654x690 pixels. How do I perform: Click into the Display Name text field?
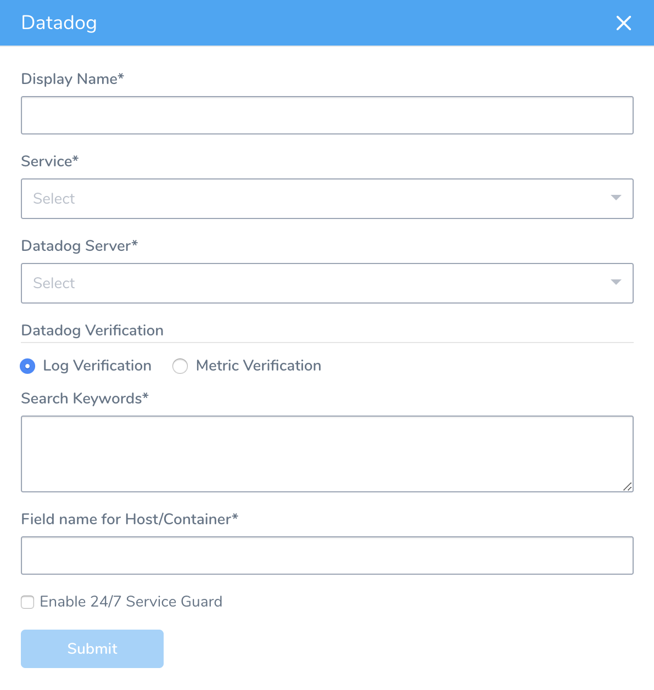tap(327, 115)
